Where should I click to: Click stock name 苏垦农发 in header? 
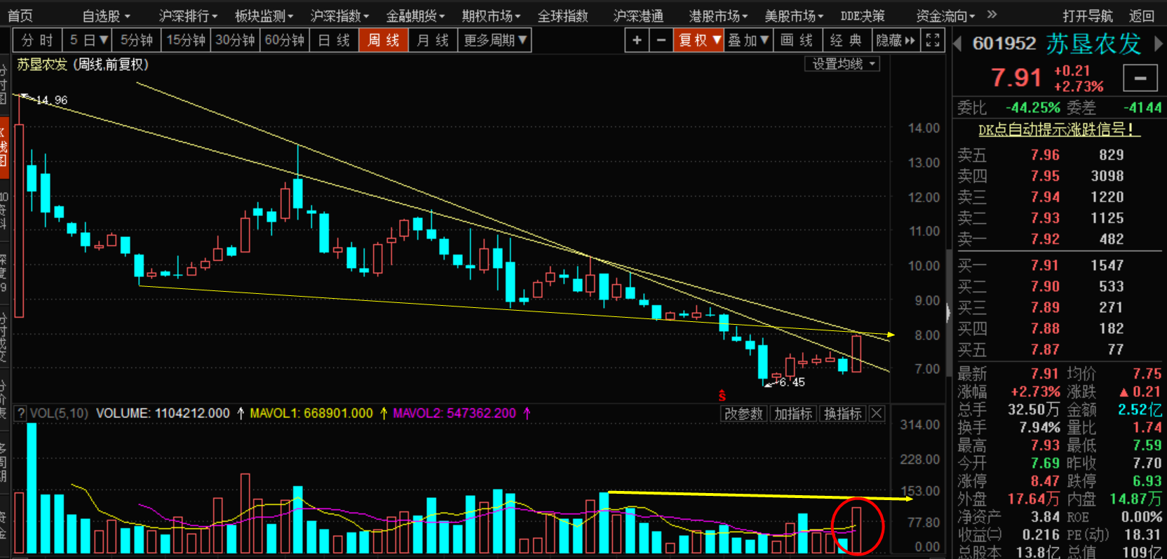tap(1094, 43)
